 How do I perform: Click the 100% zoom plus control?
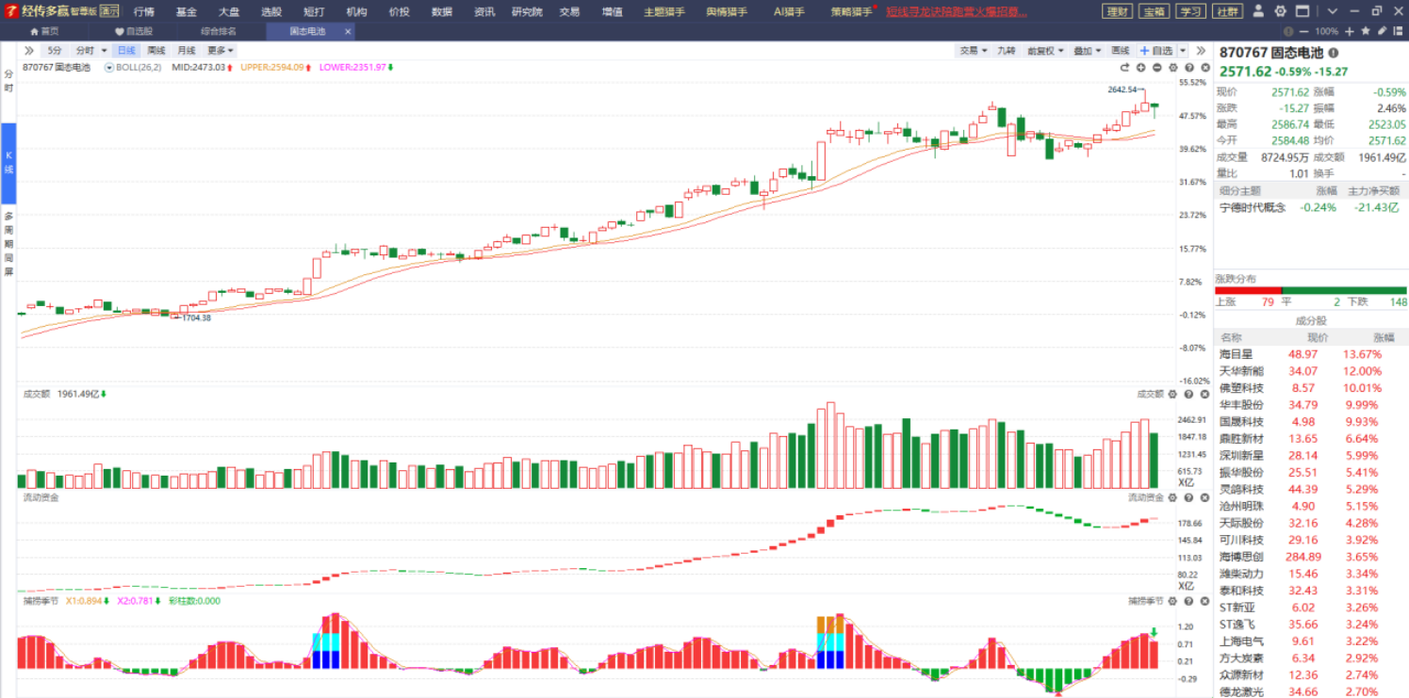[x=1348, y=31]
